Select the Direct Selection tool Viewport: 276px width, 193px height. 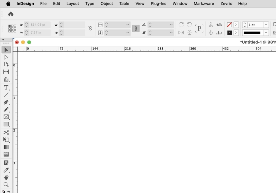pos(6,57)
